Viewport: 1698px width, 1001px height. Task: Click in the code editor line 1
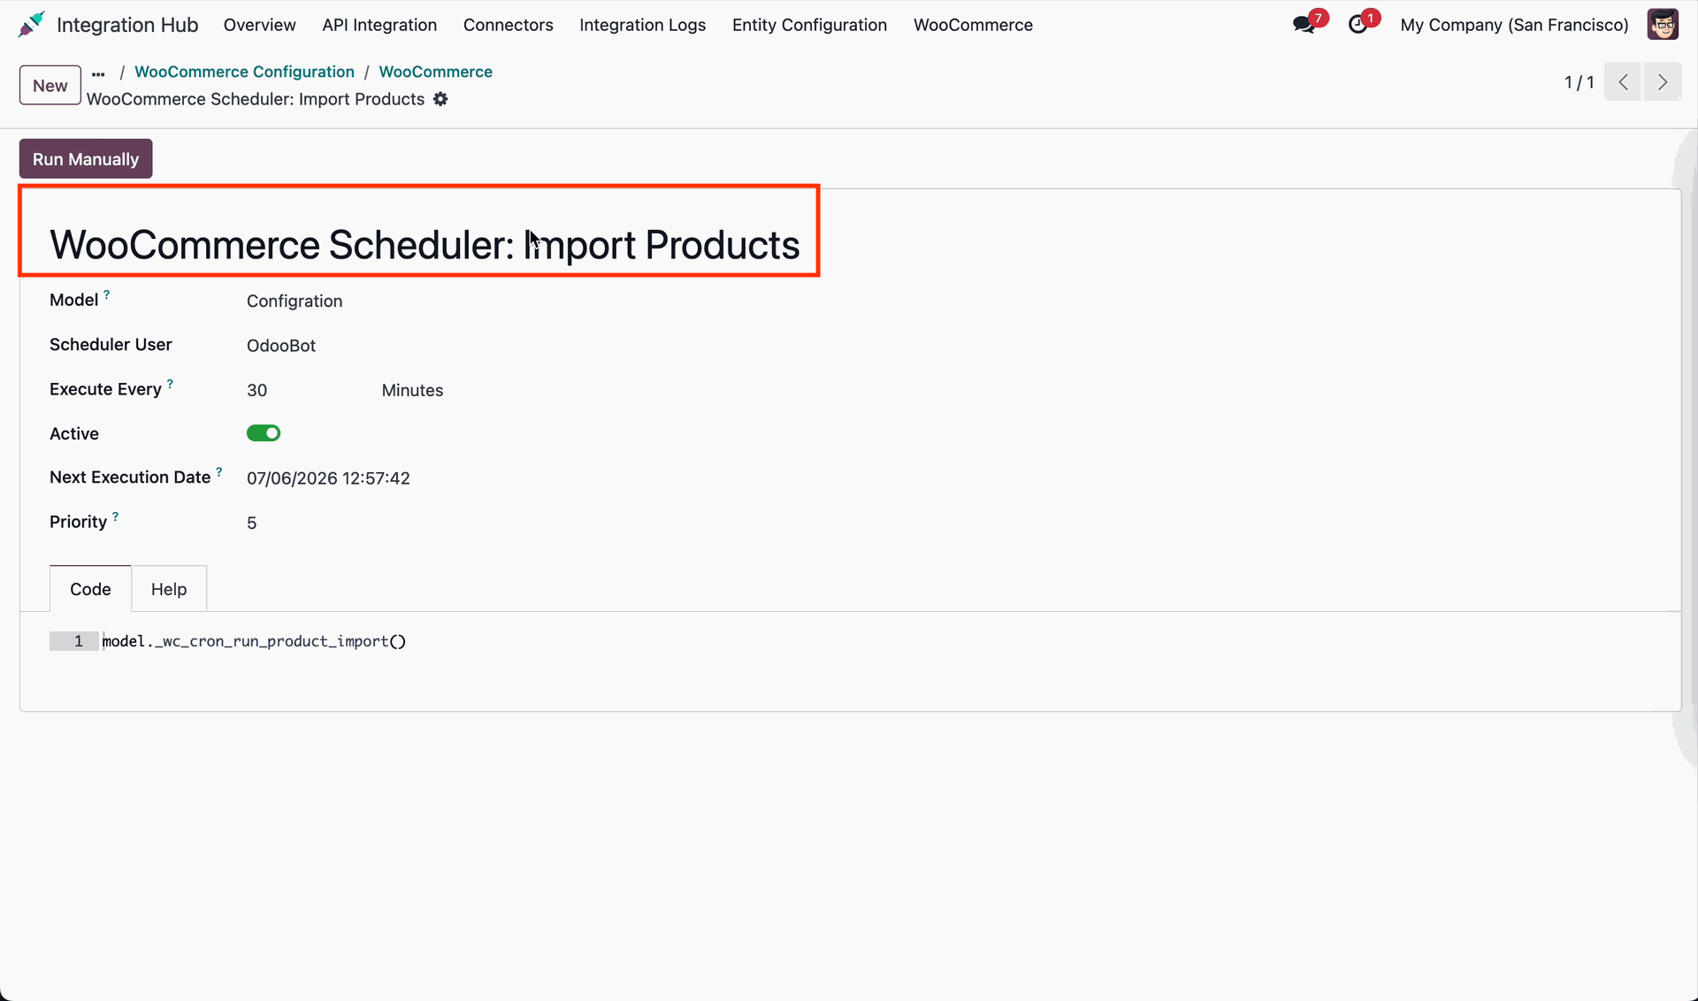coord(255,641)
